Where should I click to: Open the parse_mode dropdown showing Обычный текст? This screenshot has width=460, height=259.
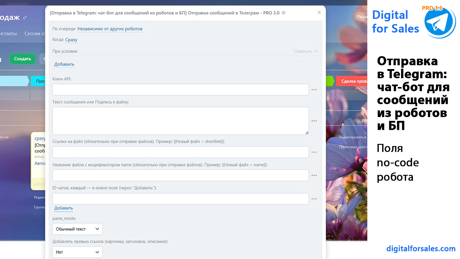point(77,229)
